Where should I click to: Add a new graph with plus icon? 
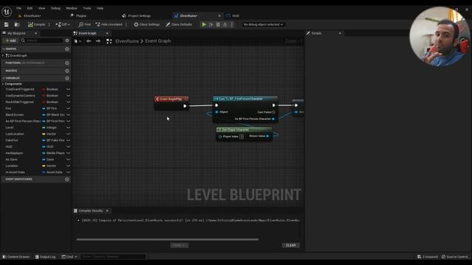(x=67, y=49)
